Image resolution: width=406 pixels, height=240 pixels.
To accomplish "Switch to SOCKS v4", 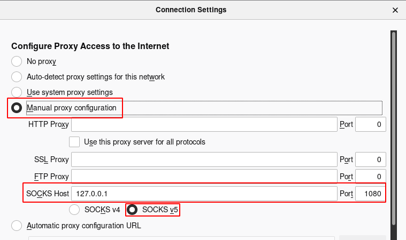I will point(75,210).
